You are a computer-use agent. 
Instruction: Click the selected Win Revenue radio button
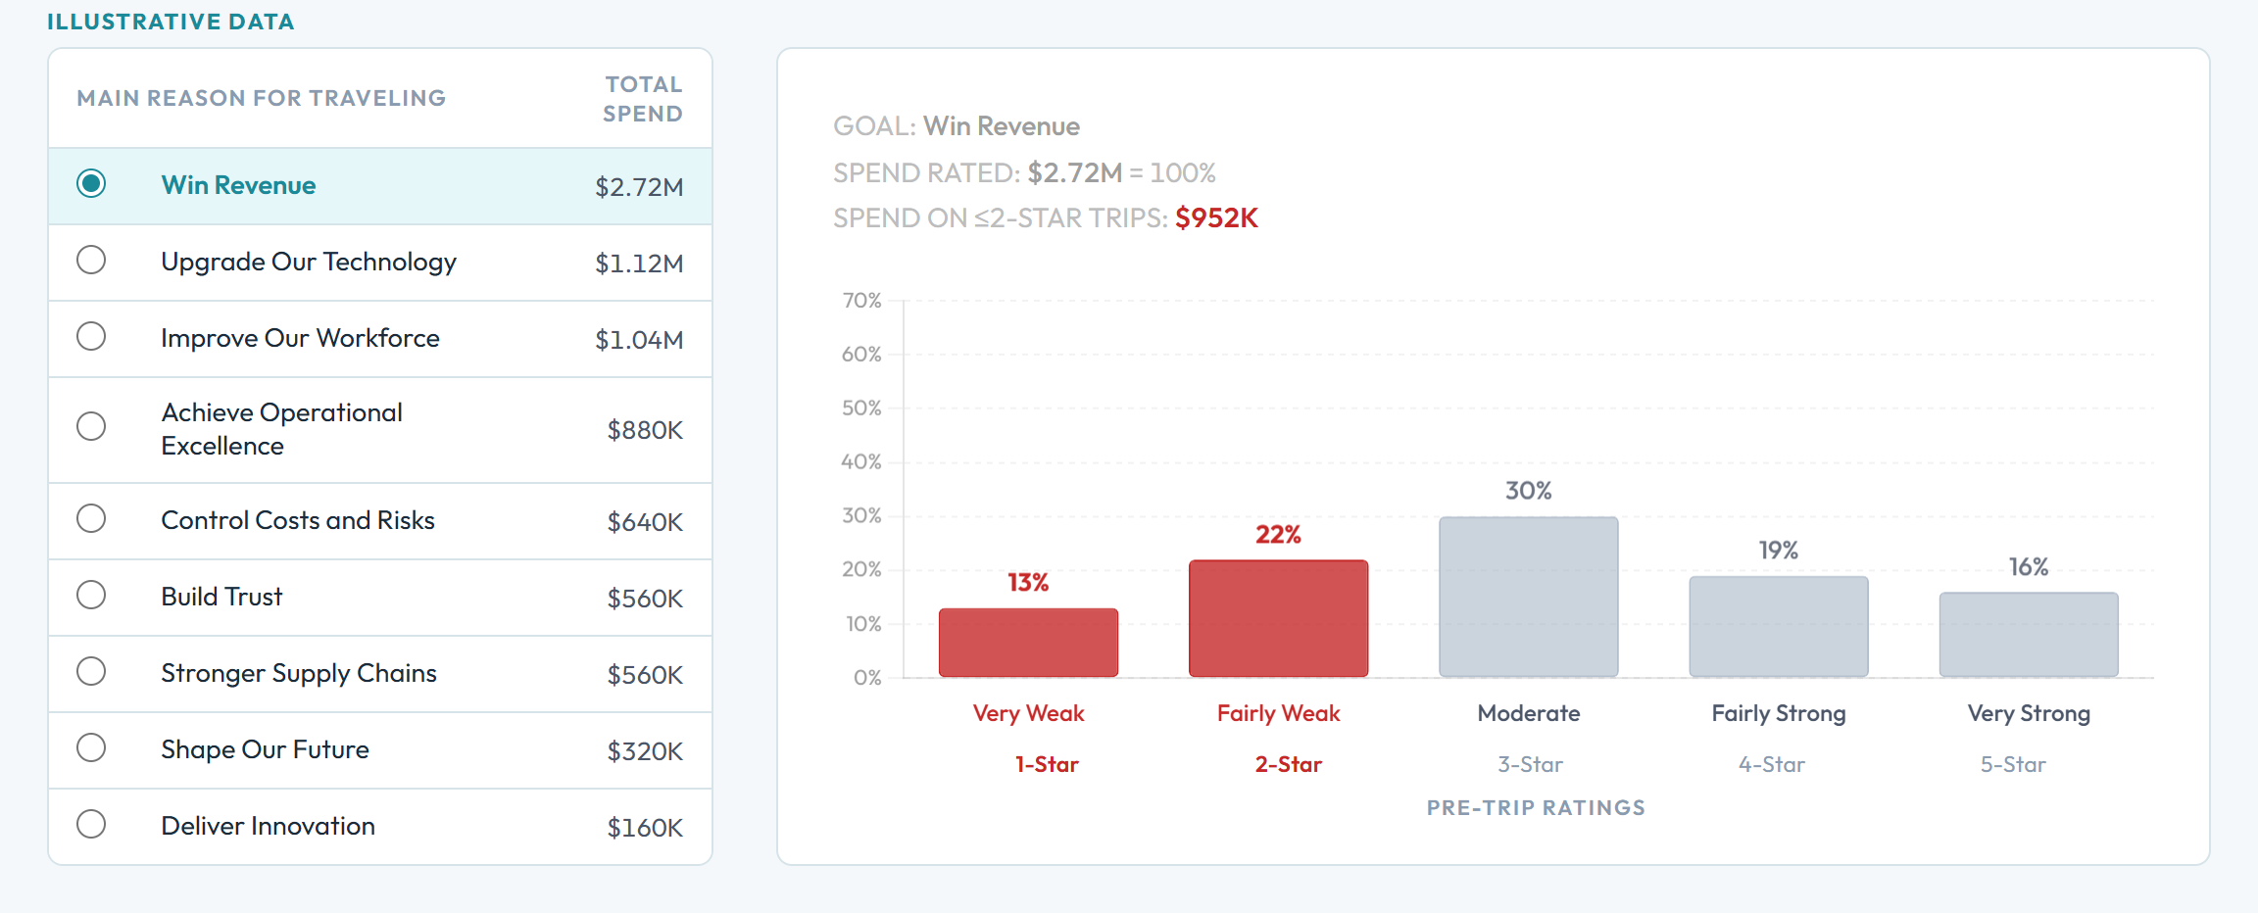(91, 183)
